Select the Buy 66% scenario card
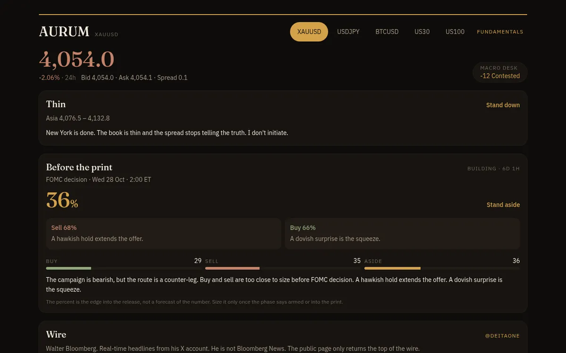 402,233
